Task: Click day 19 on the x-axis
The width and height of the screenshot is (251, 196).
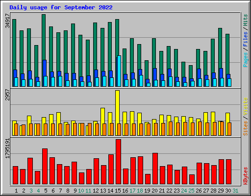Action: [x=147, y=191]
